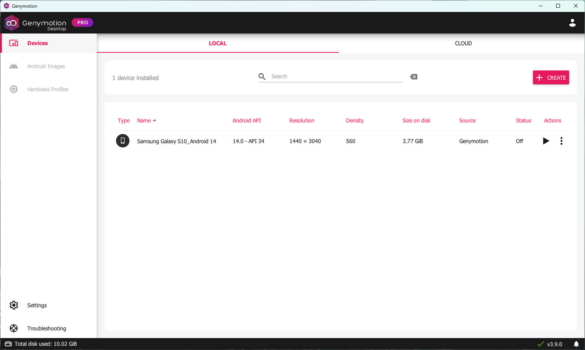The width and height of the screenshot is (585, 350).
Task: Select the Samsung Galaxy S10_Android 14 name
Action: (177, 141)
